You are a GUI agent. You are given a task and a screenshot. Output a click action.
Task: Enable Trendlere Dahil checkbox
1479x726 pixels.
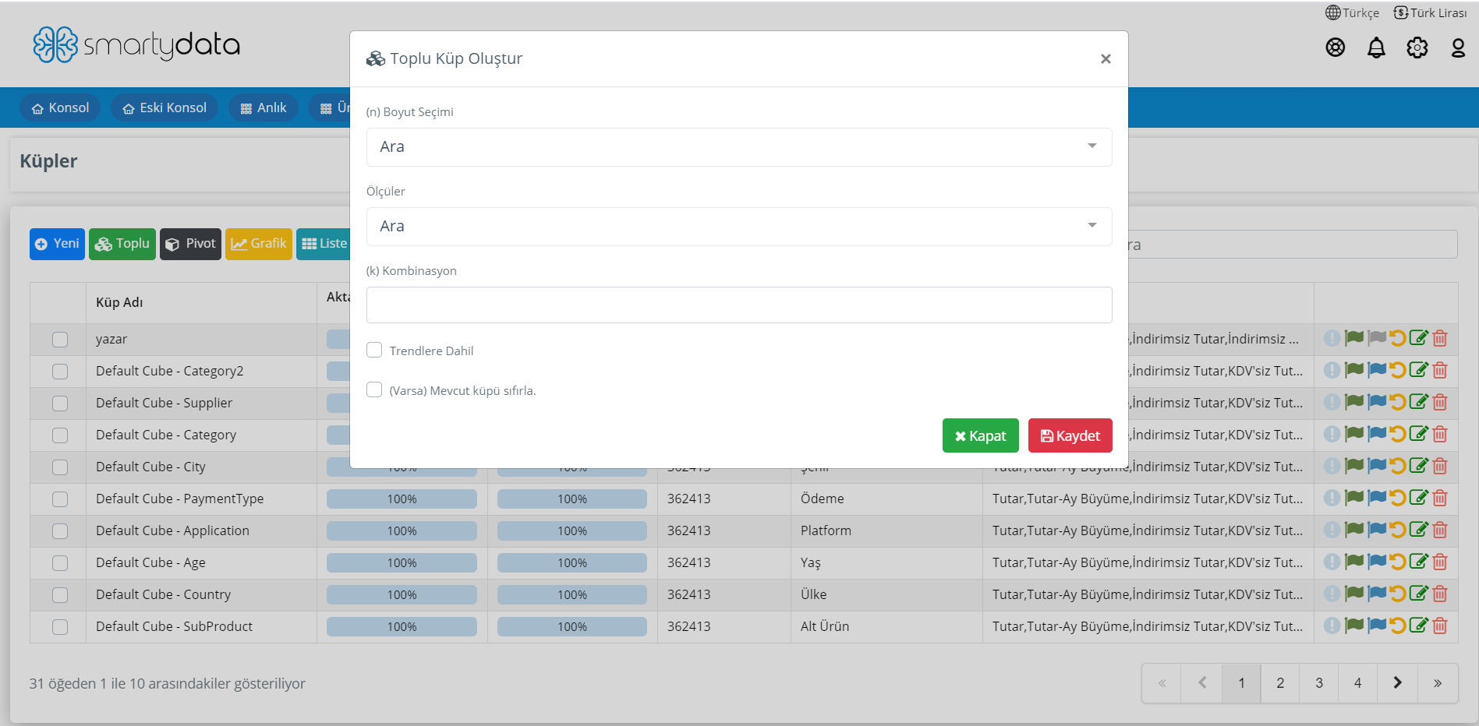[374, 350]
